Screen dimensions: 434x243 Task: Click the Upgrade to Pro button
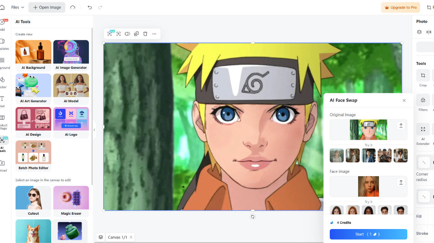click(401, 7)
